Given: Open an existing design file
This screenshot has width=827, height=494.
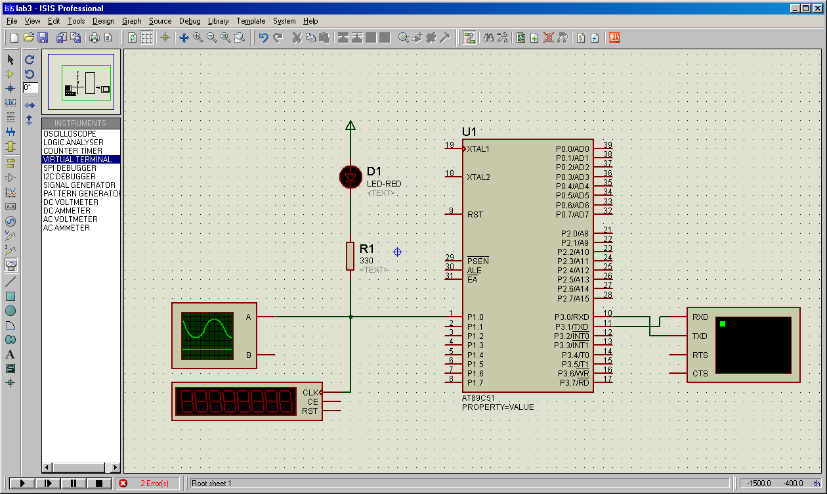Looking at the screenshot, I should (x=29, y=38).
